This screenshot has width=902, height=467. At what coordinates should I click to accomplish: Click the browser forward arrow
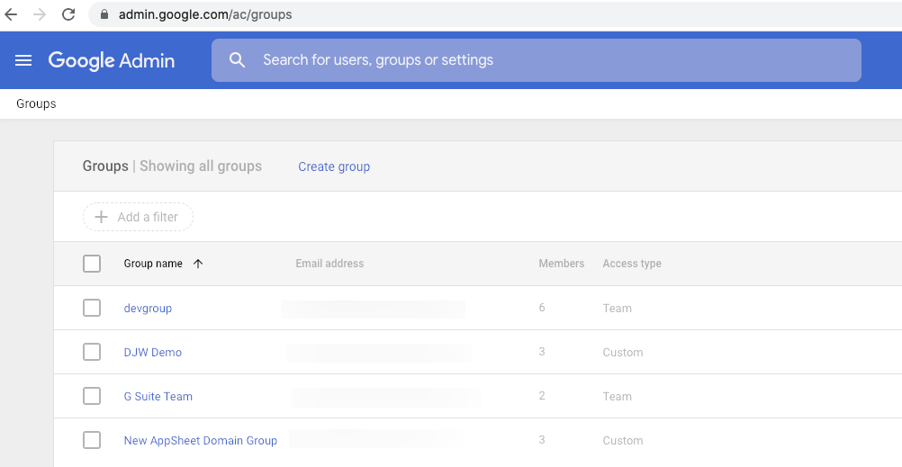click(40, 14)
